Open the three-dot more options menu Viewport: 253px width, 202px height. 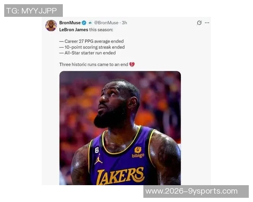(207, 23)
